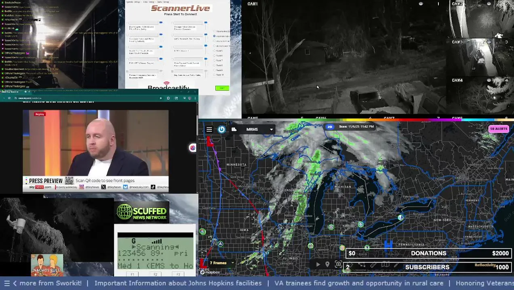The image size is (514, 290).
Task: Click the red round extension icon beside the video
Action: (192, 148)
